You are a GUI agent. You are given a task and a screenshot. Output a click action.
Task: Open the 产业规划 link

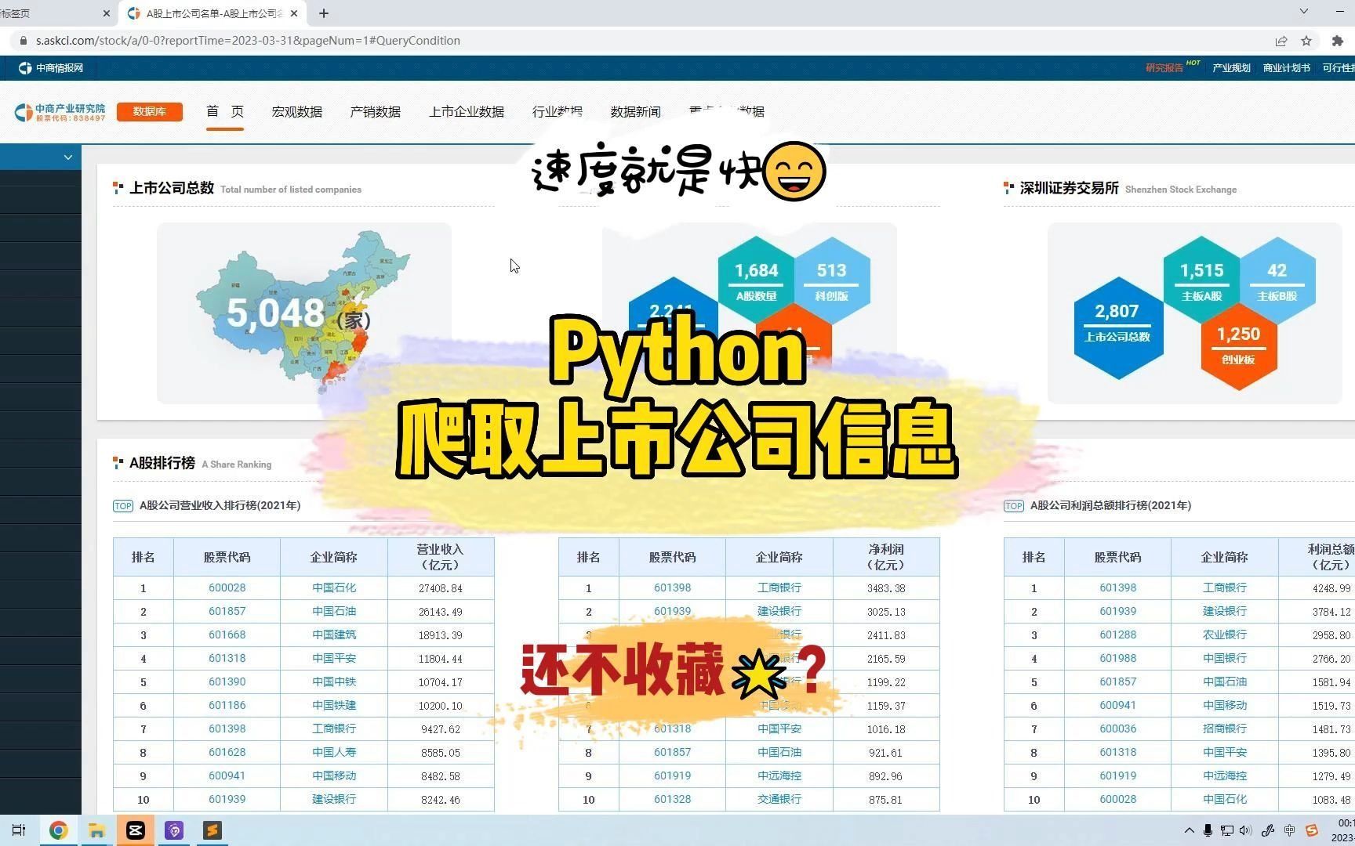(1231, 68)
